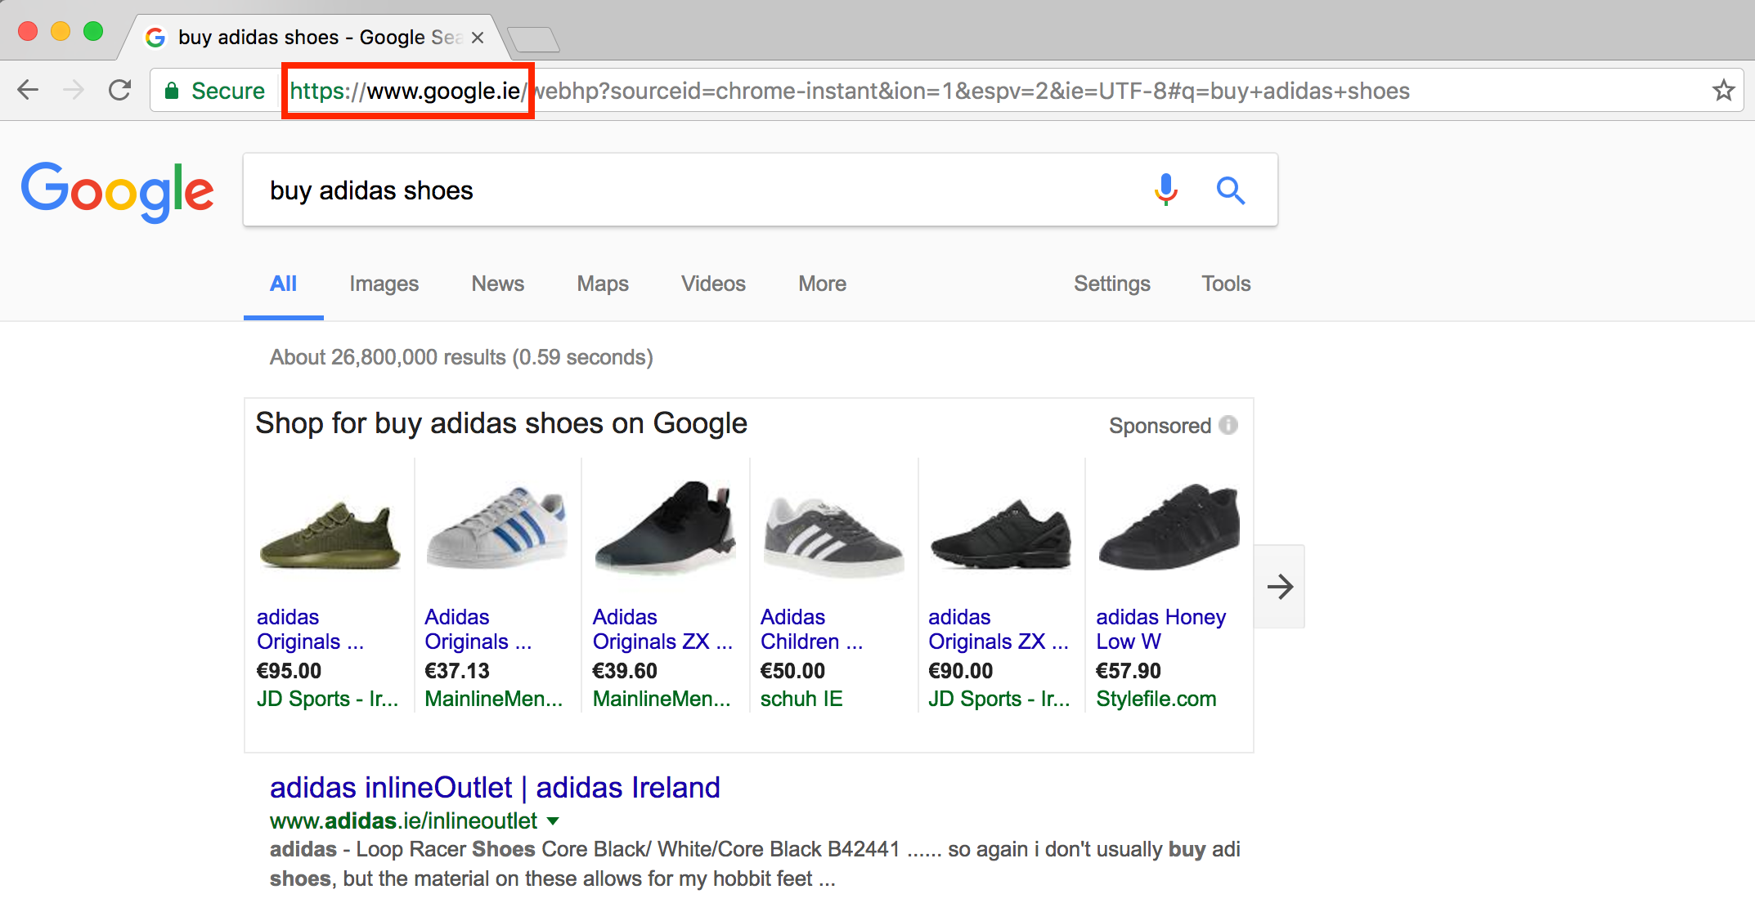The width and height of the screenshot is (1755, 912).
Task: Click JD Sports seller under €90.00
Action: point(999,699)
